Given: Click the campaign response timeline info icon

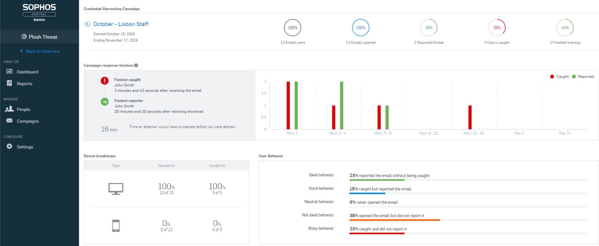Looking at the screenshot, I should coord(136,65).
